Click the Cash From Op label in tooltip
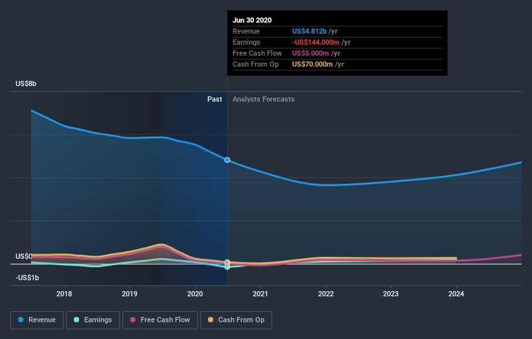Screen dimensions: 532x339 coord(255,64)
